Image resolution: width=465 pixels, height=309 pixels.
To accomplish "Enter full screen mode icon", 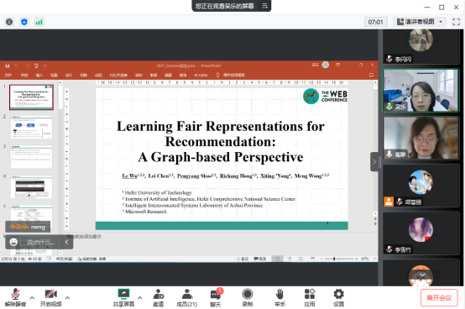I will 456,22.
